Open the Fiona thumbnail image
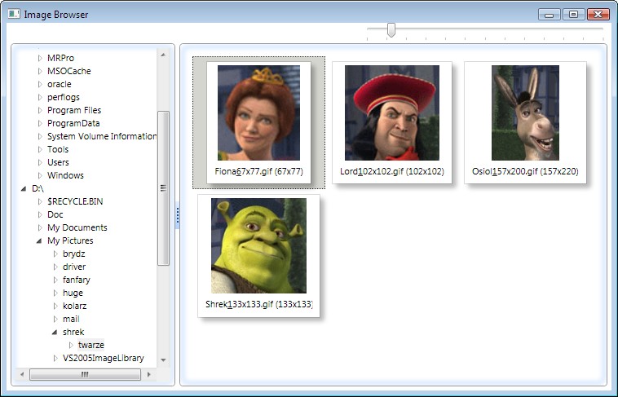This screenshot has width=618, height=397. [258, 112]
